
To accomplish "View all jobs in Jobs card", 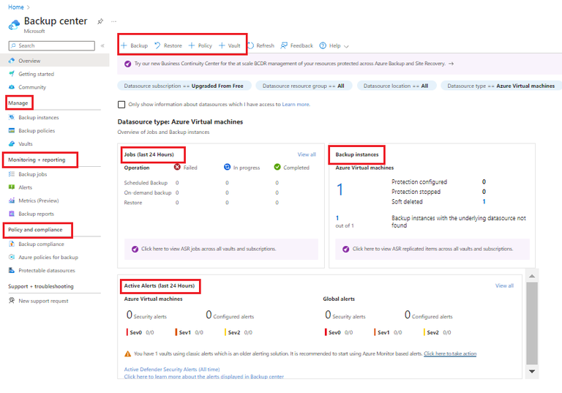I will tap(307, 154).
